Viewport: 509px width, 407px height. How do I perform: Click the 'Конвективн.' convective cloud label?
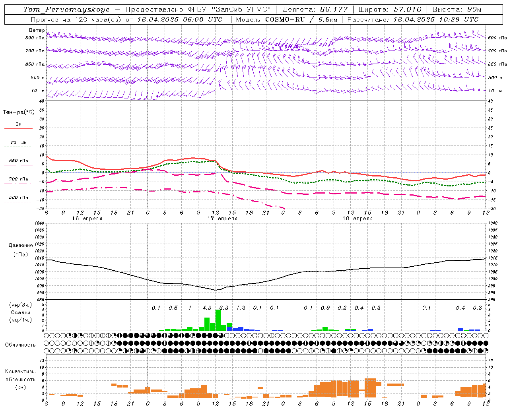(20, 372)
